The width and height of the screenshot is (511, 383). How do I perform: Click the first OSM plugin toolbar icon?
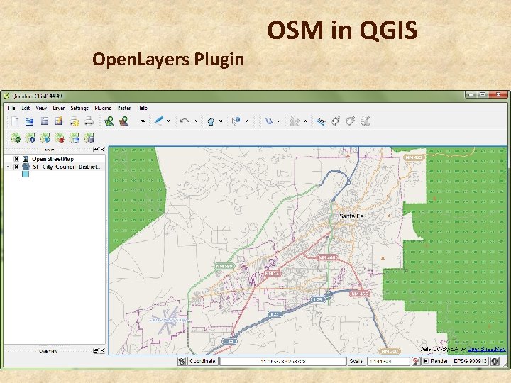[x=16, y=138]
